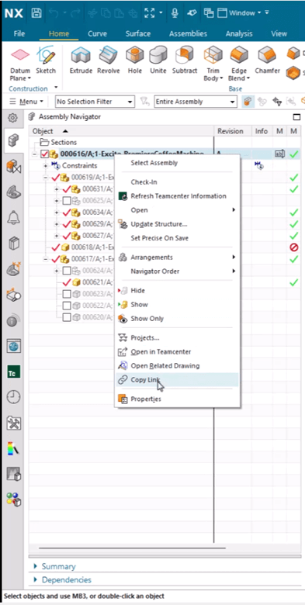The image size is (305, 605).
Task: Choose Hide in the context menu
Action: (x=178, y=291)
